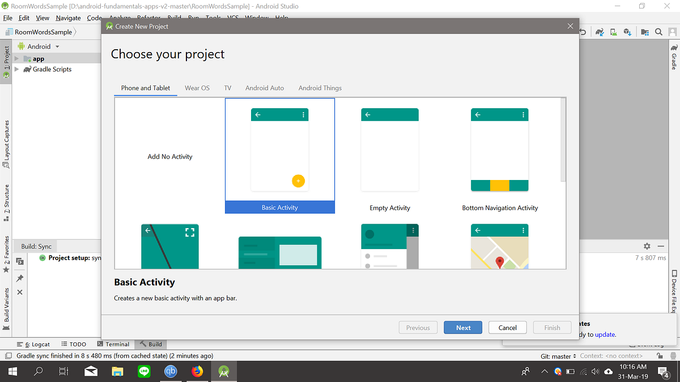Click the Project Structure icon in toolbar
Viewport: 680px width, 382px height.
point(645,32)
